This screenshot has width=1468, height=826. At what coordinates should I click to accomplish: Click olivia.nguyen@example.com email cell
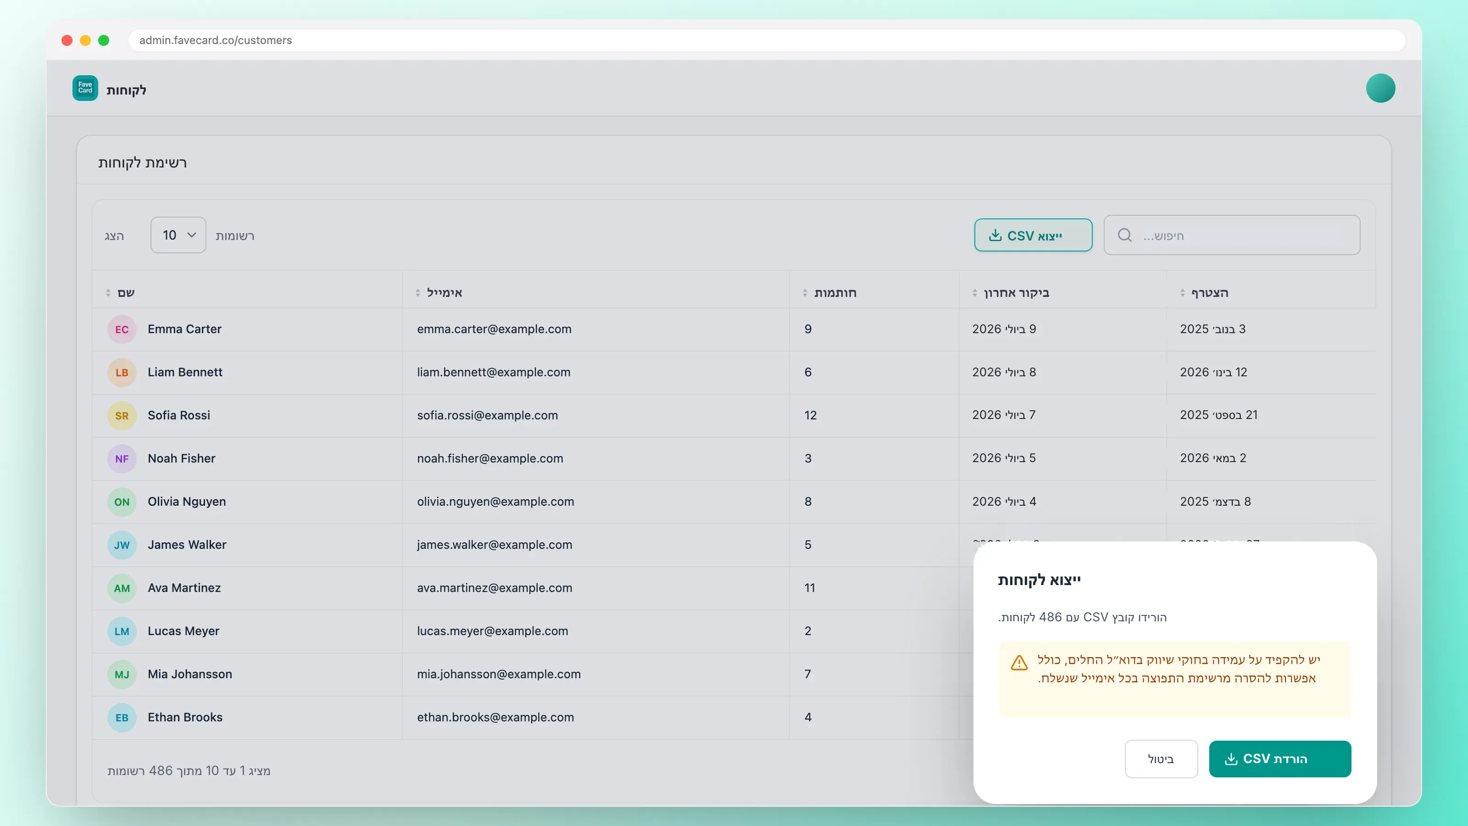pos(495,502)
